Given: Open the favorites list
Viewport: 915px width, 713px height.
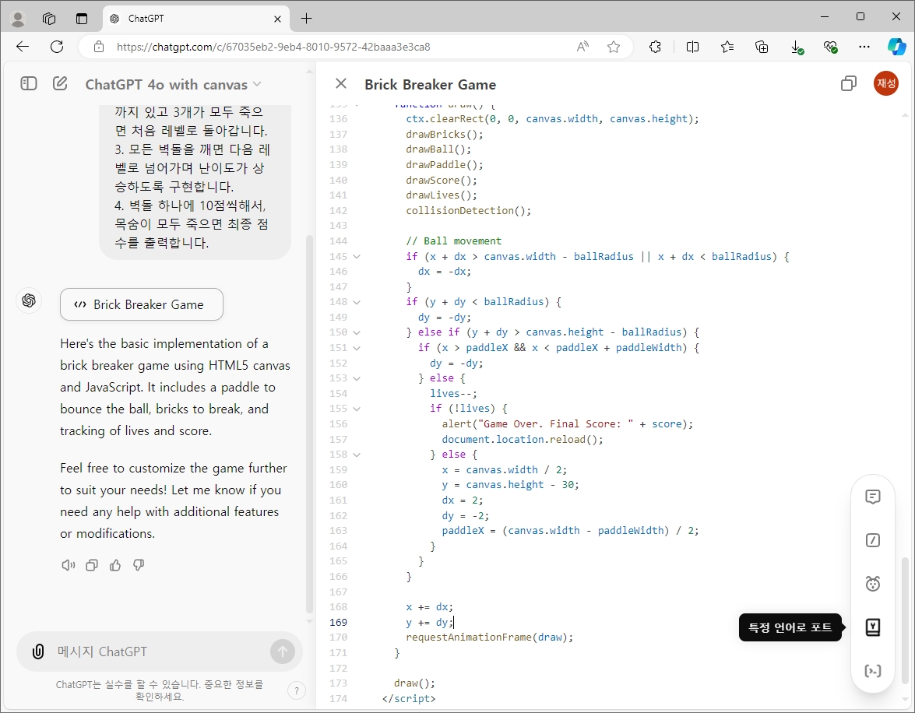Looking at the screenshot, I should coord(727,47).
